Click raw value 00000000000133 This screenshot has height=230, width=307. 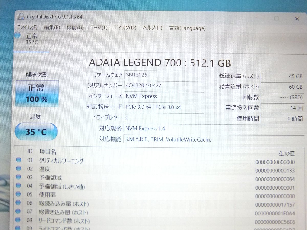click(275, 171)
